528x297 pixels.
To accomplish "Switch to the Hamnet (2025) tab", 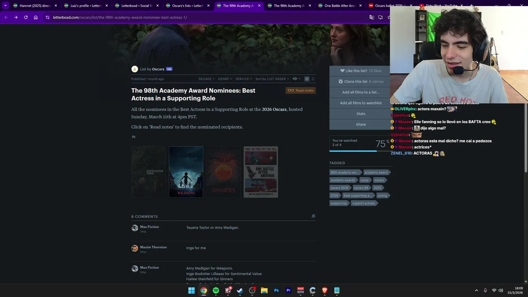I will click(x=35, y=6).
